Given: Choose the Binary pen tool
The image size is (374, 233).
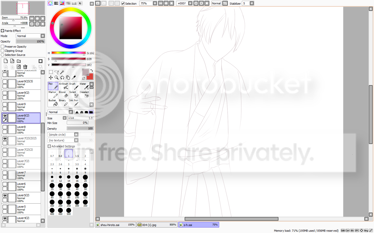Looking at the screenshot, I should (x=63, y=103).
